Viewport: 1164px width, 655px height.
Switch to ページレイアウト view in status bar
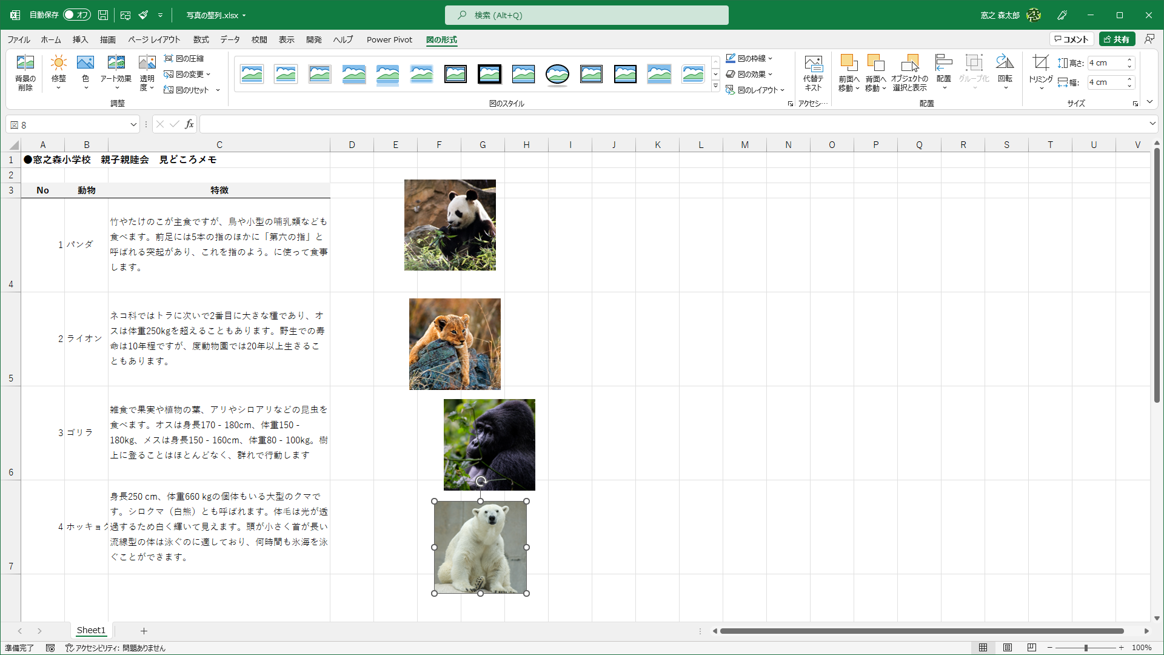(1008, 648)
